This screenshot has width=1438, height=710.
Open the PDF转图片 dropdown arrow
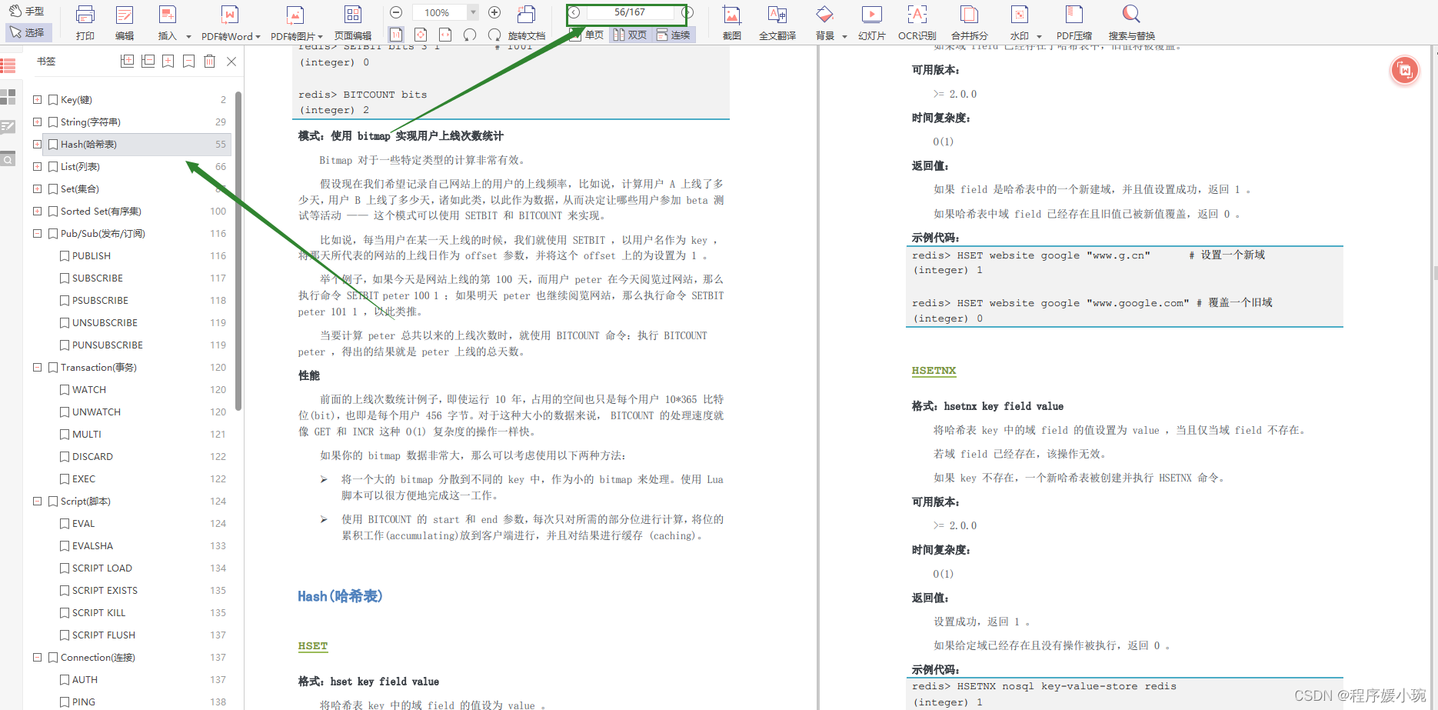pos(320,37)
